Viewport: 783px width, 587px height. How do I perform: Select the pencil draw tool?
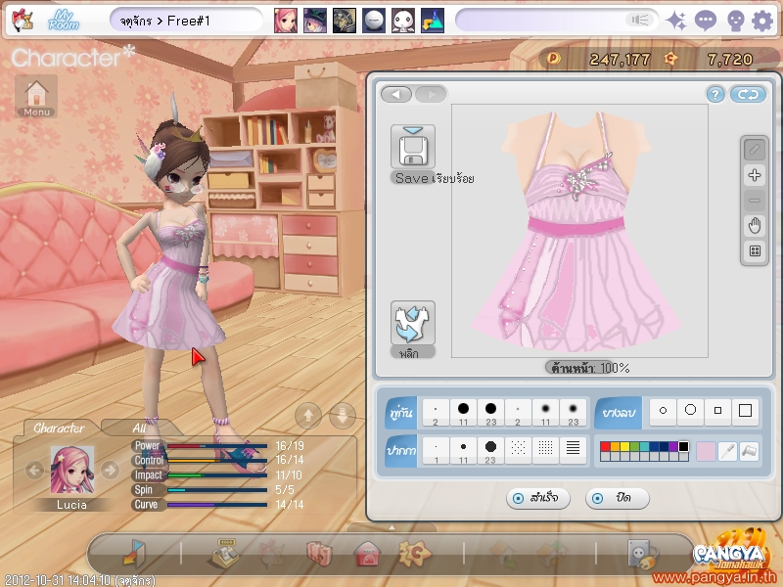(755, 150)
